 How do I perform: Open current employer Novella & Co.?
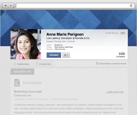click(59, 45)
